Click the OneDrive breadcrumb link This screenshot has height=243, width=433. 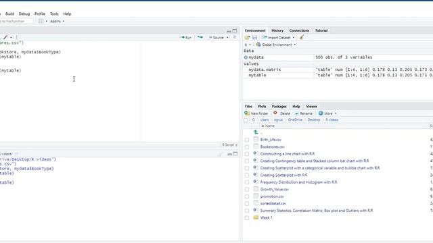[x=295, y=120]
